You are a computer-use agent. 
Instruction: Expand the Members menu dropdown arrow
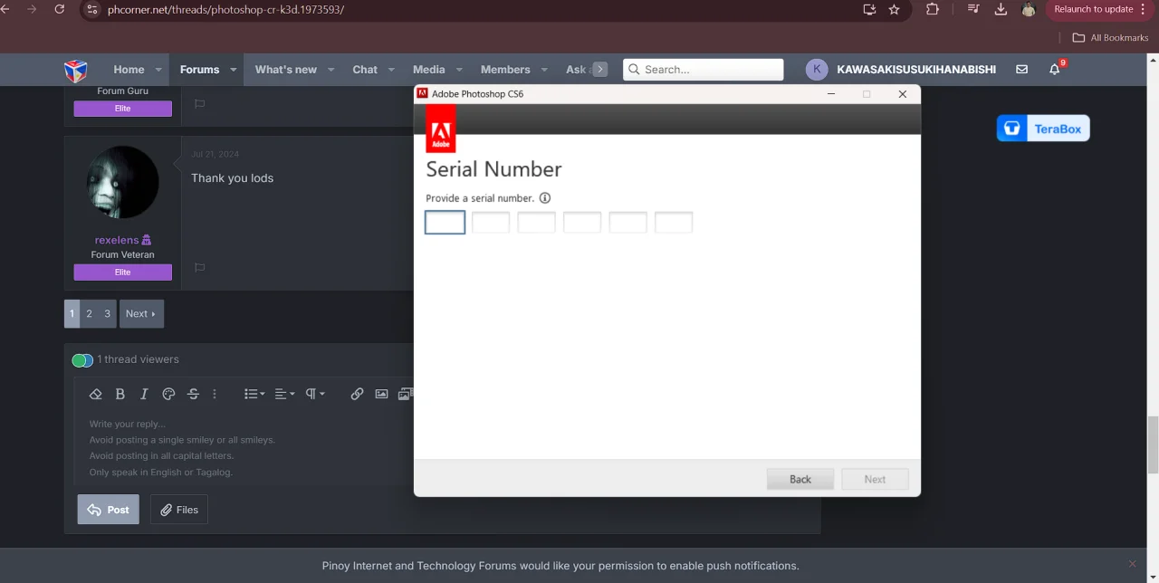tap(544, 70)
